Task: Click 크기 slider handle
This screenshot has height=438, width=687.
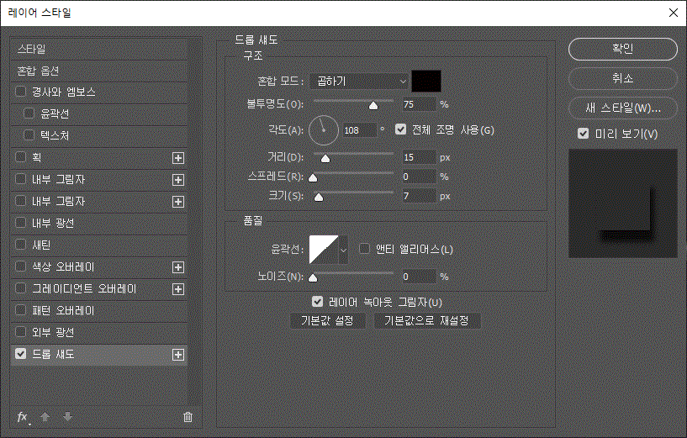Action: (319, 197)
